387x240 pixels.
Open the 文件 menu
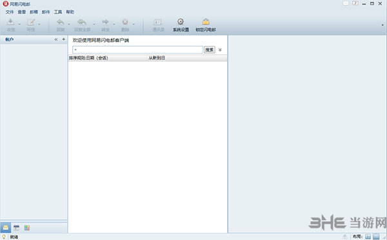click(10, 12)
